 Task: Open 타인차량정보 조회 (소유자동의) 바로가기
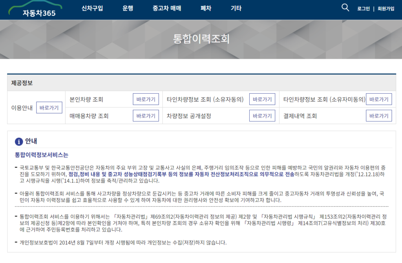[x=262, y=99]
